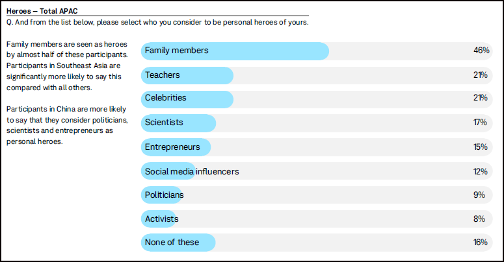Click the 'Teachers' bar label
The height and width of the screenshot is (262, 504).
coord(163,75)
